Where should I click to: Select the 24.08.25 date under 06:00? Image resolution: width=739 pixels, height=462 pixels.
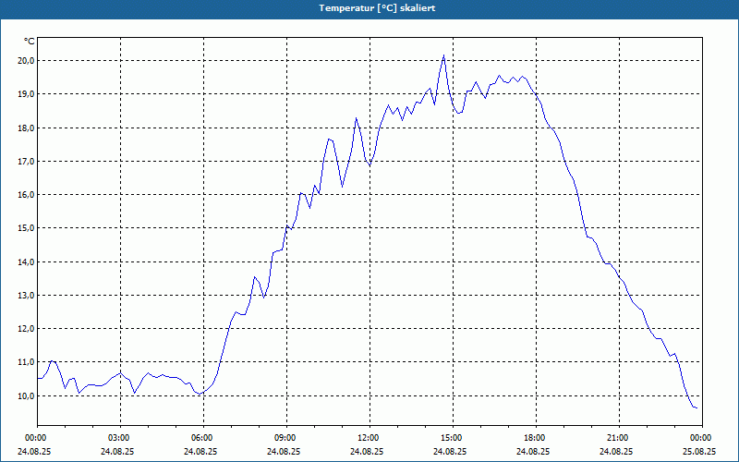coord(200,451)
